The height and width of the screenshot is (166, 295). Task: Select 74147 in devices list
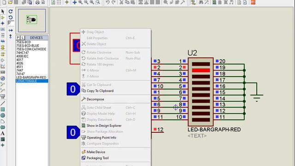point(20,74)
